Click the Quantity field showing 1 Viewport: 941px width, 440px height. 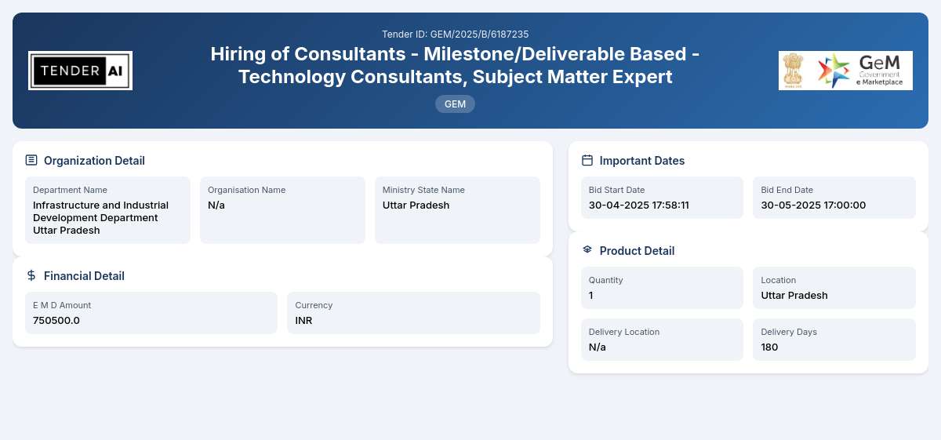tap(662, 288)
